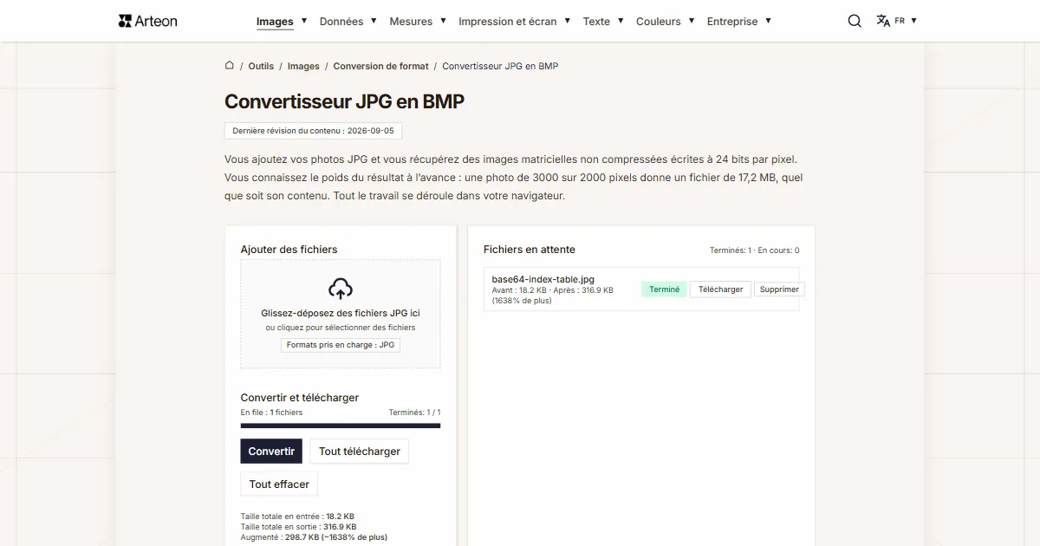Image resolution: width=1040 pixels, height=546 pixels.
Task: Expand the Texte dropdown arrow
Action: 620,21
